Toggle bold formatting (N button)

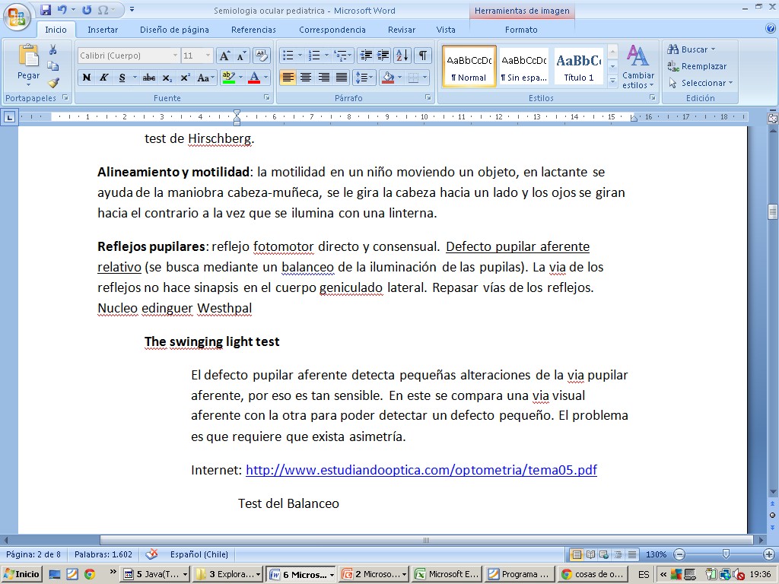tap(86, 78)
